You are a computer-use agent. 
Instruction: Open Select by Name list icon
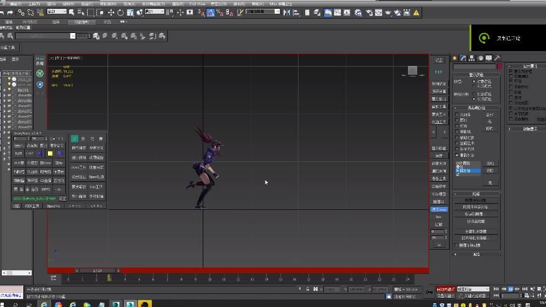click(81, 12)
